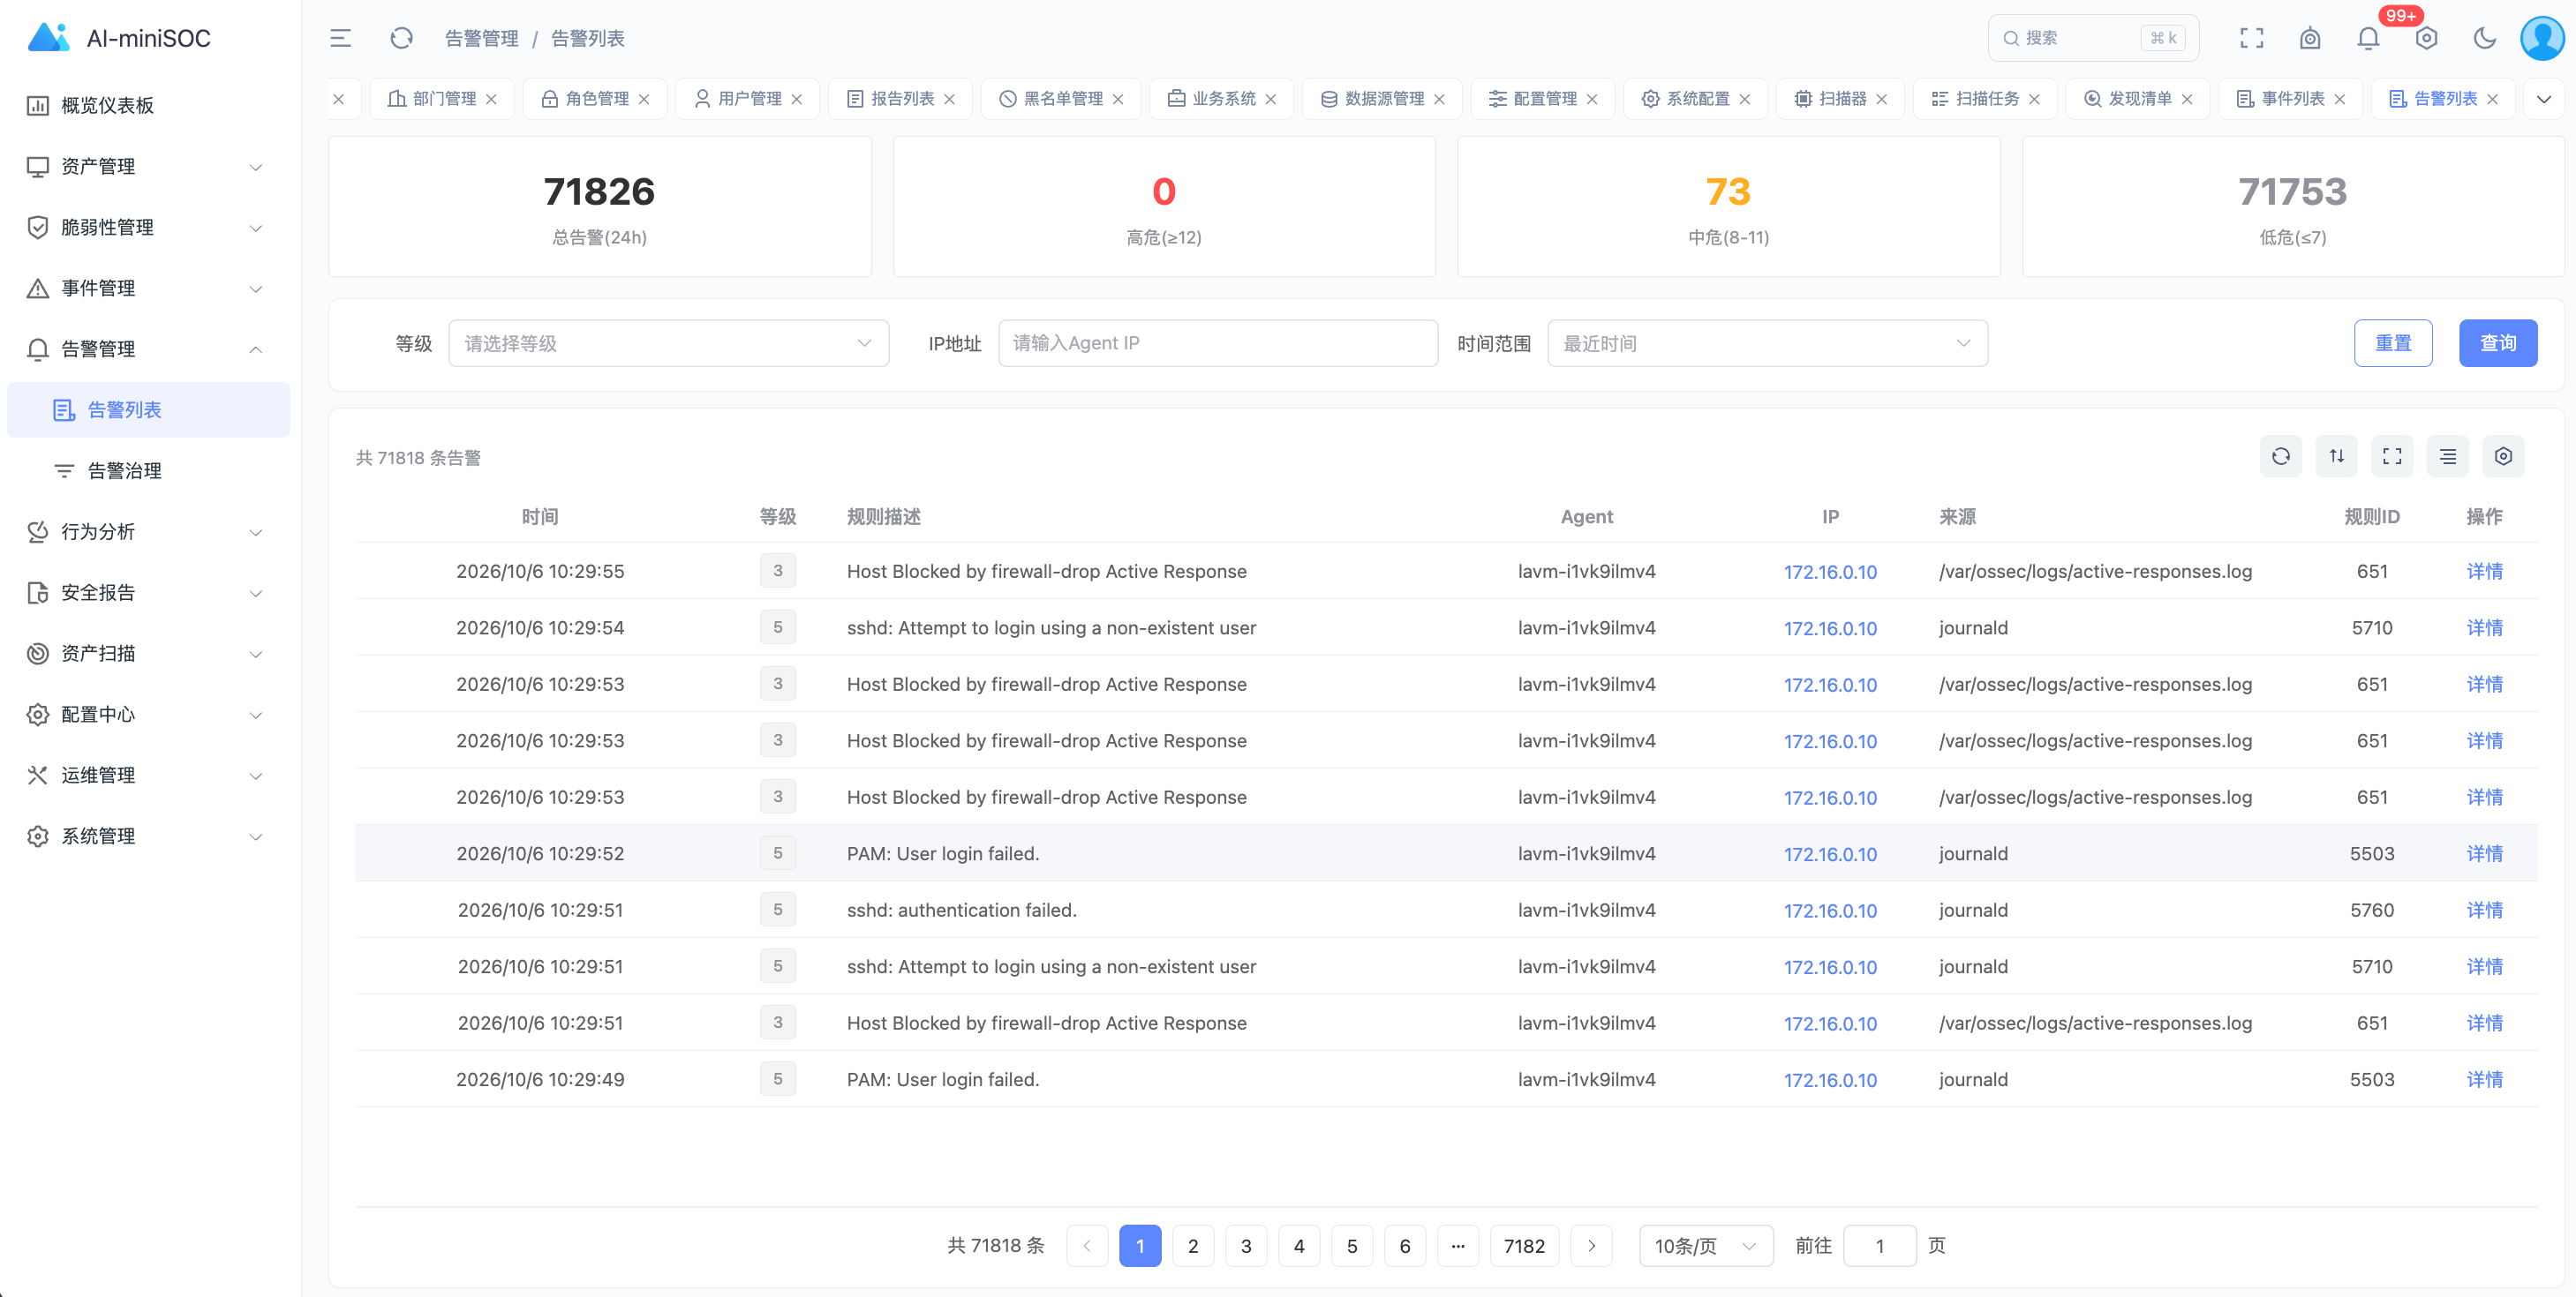
Task: Expand 配置中心 menu
Action: click(148, 715)
